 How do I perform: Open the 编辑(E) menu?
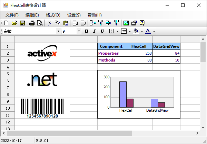[32, 15]
